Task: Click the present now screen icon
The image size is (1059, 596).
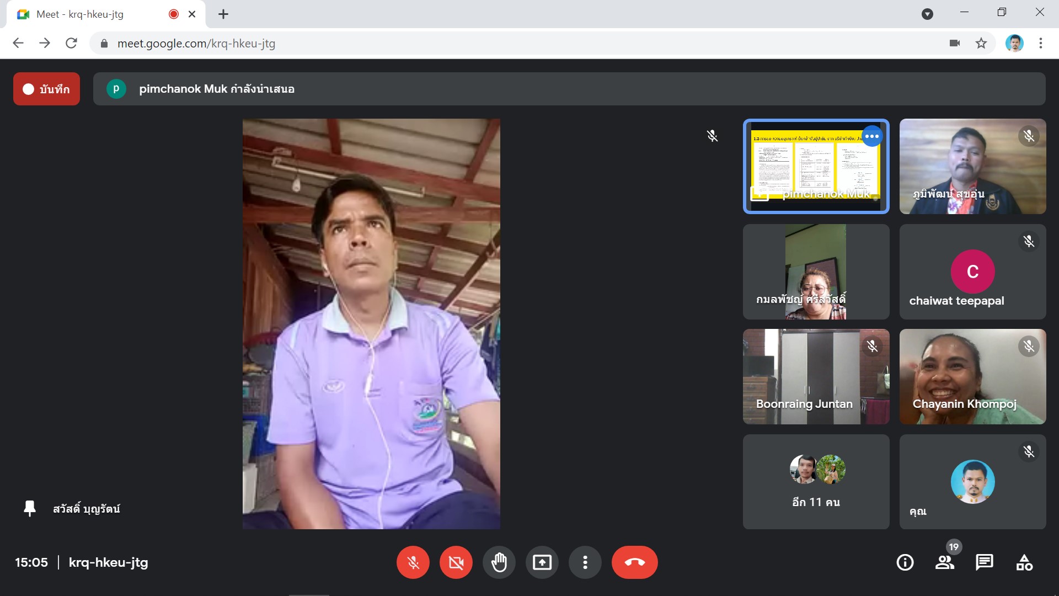Action: click(542, 562)
